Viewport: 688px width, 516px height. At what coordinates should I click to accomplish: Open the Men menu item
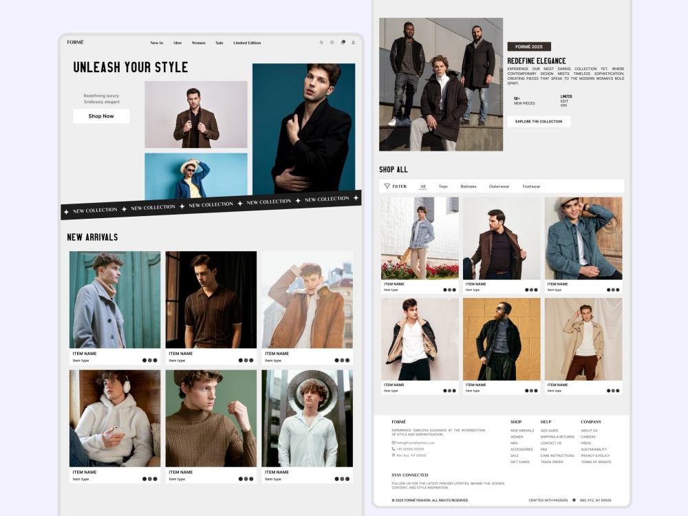[178, 43]
